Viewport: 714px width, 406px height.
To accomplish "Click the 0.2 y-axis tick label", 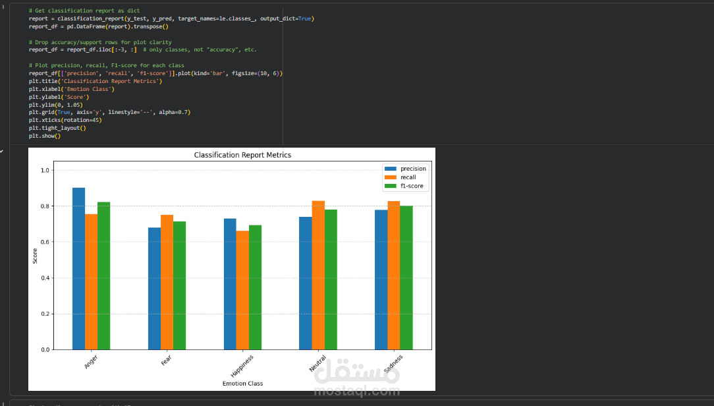I will tap(45, 314).
